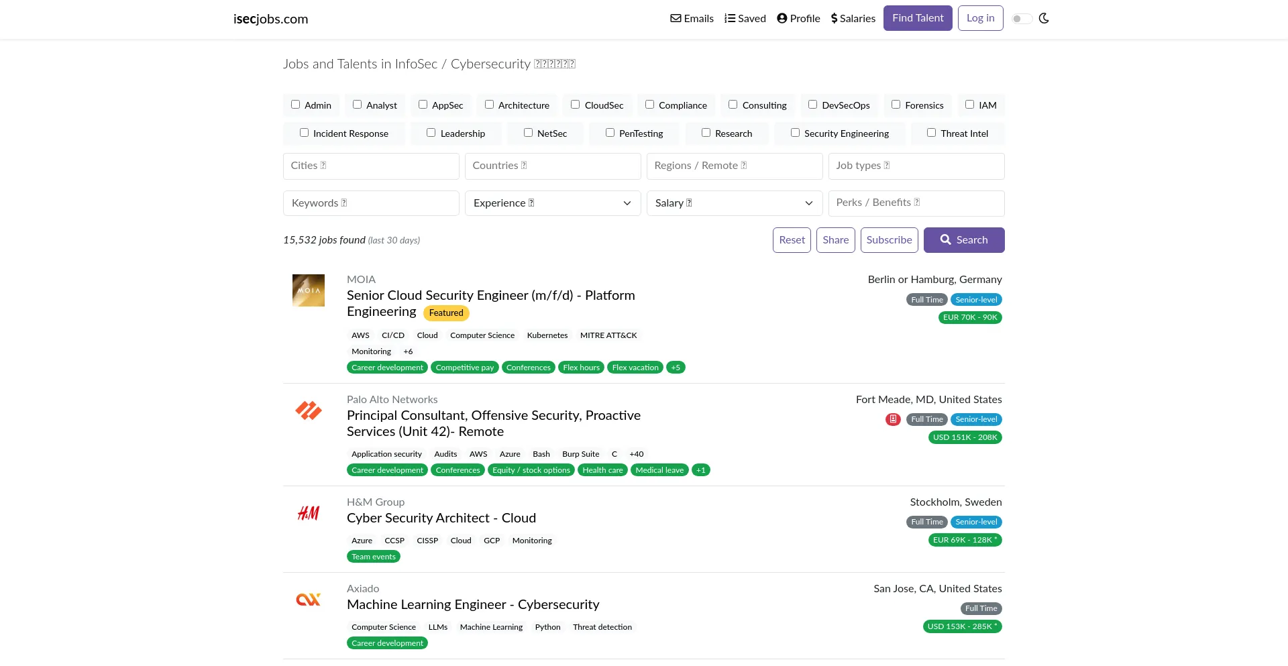
Task: Open the Salaries dollar icon
Action: [x=834, y=18]
